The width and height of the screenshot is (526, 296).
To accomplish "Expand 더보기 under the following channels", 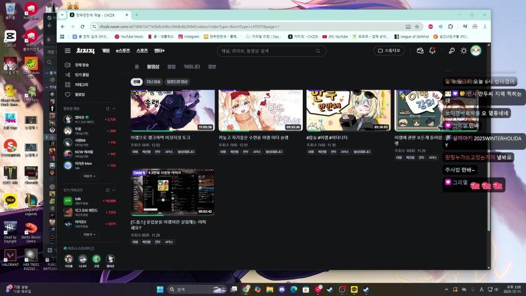I will point(89,176).
